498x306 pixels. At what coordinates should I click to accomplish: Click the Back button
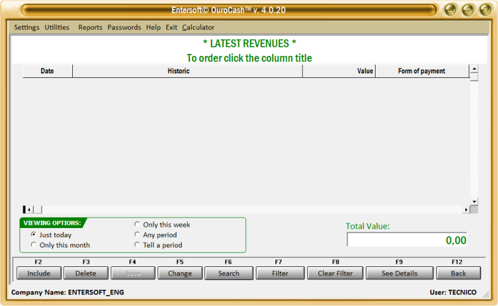point(458,273)
